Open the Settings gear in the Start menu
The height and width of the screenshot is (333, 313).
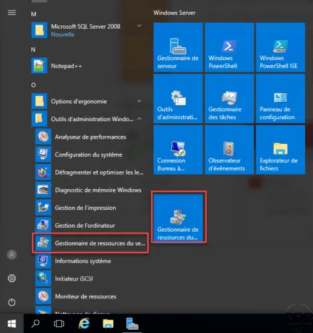click(x=12, y=278)
